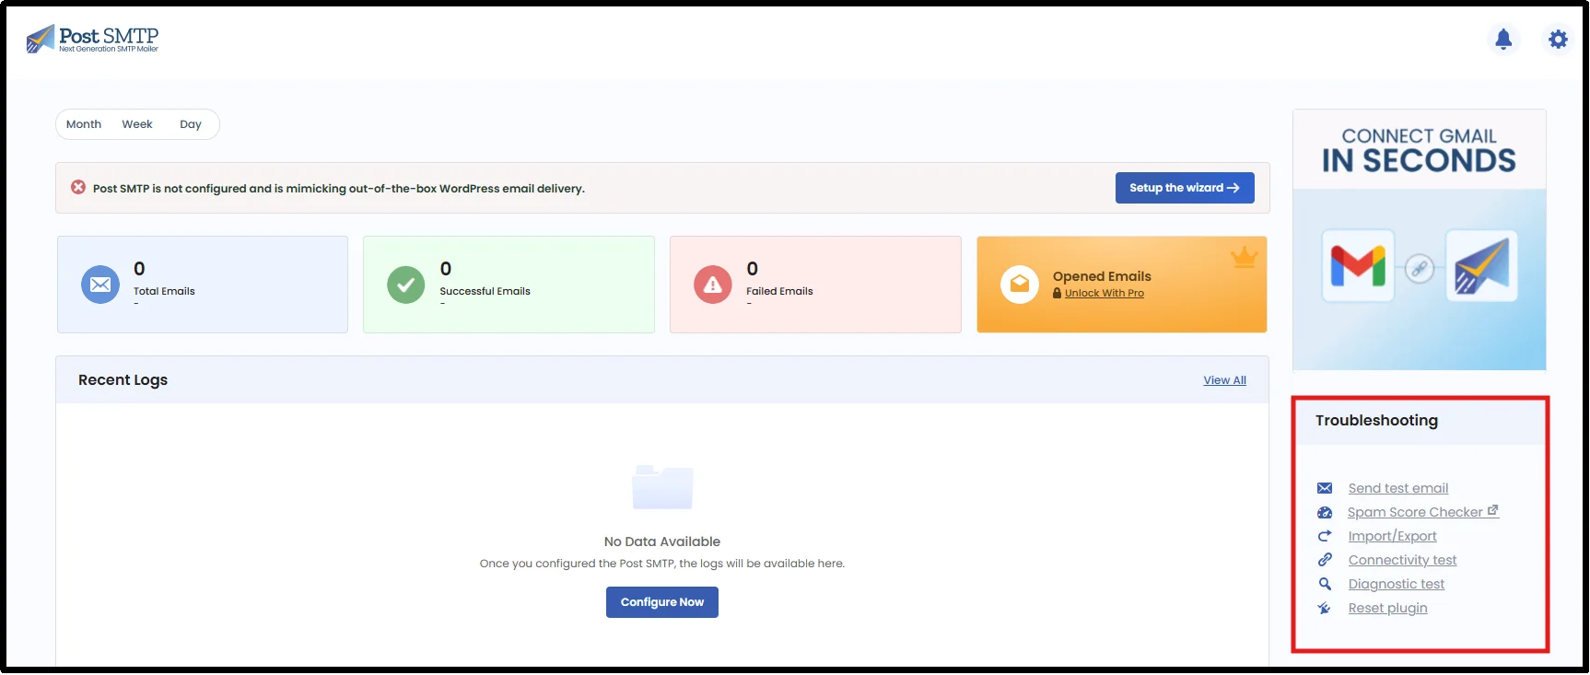Screen dimensions: 1590x675
Task: Open the Diagnostic test link
Action: pos(1397,584)
